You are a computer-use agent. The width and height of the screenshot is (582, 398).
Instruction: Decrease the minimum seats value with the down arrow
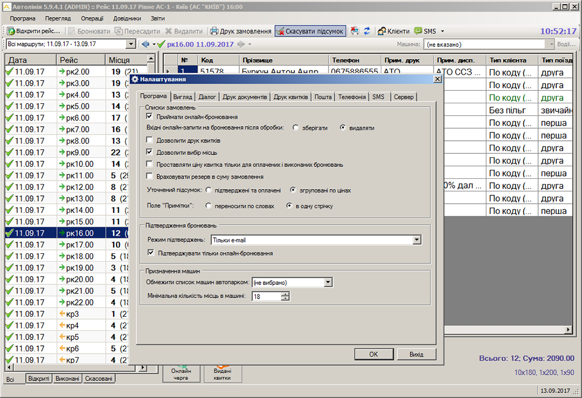click(x=285, y=299)
